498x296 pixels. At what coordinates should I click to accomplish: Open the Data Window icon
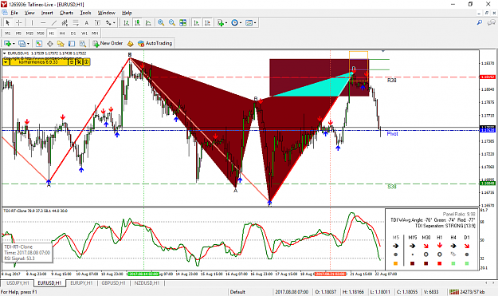(50, 44)
